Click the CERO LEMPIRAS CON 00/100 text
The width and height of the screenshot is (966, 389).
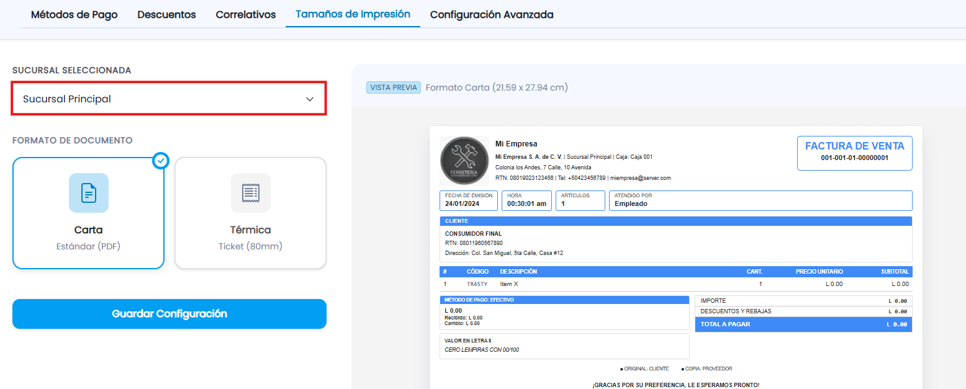(482, 350)
